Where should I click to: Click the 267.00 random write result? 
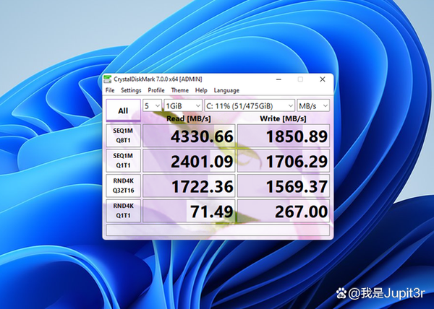283,212
